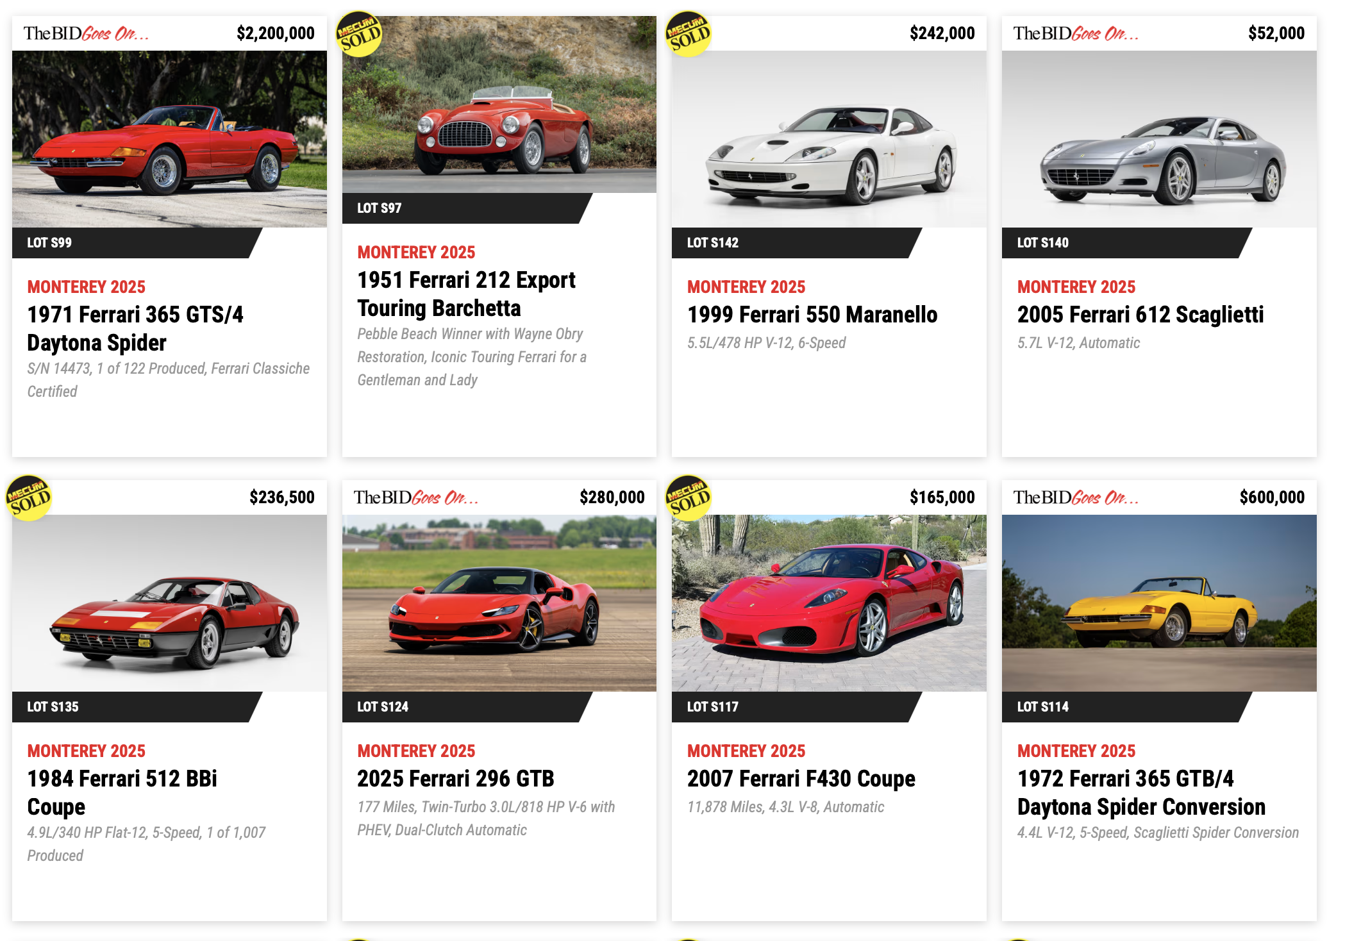Open the red 1971 Daytona Spider photo
Viewport: 1345px width, 941px height.
169,139
